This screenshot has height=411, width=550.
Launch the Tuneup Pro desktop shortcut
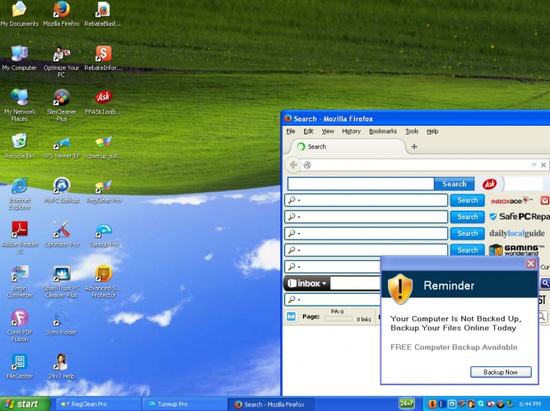tap(104, 235)
